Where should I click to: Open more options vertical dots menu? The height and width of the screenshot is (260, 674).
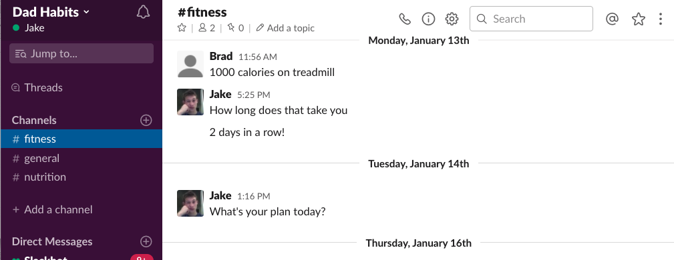(x=661, y=19)
